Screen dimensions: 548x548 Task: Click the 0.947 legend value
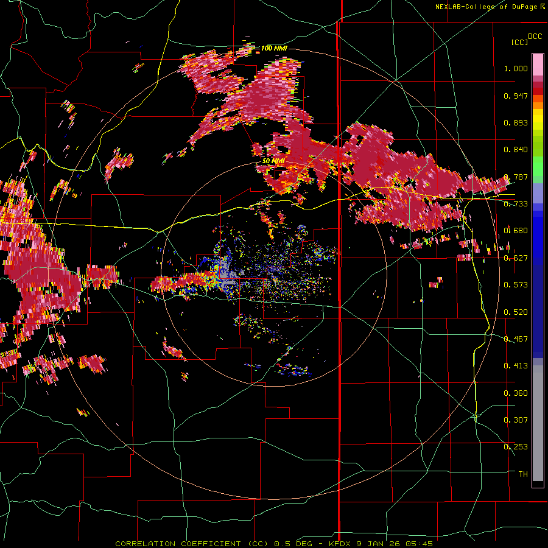[516, 96]
